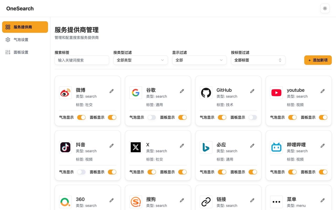336x210 pixels.
Task: Expand the 显示过滤 dropdown showing 全部
Action: [x=199, y=60]
